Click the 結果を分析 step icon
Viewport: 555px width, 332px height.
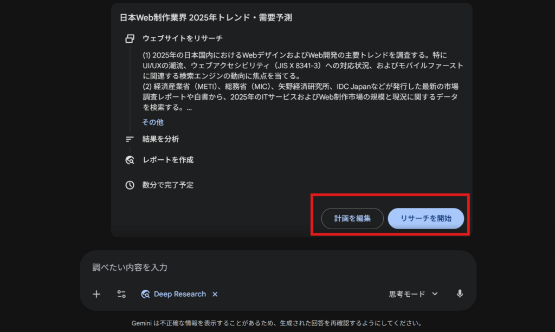[x=130, y=139]
